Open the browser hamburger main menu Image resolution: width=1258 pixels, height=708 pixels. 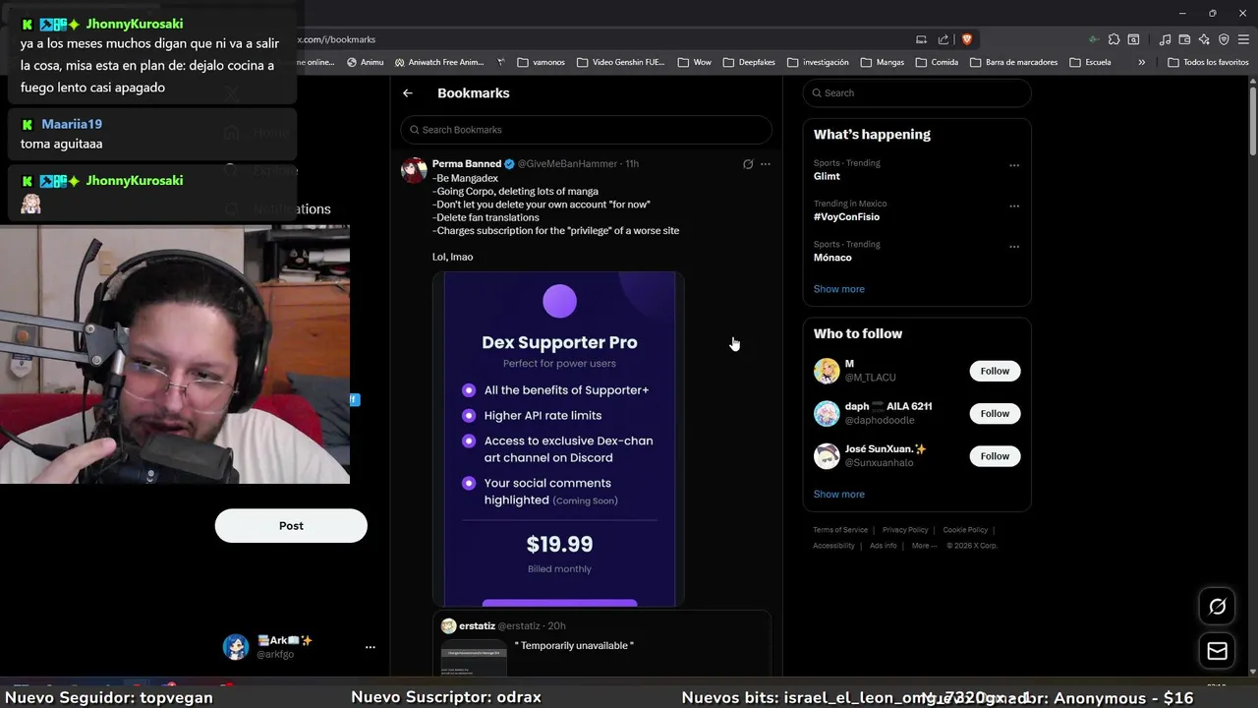(1243, 39)
